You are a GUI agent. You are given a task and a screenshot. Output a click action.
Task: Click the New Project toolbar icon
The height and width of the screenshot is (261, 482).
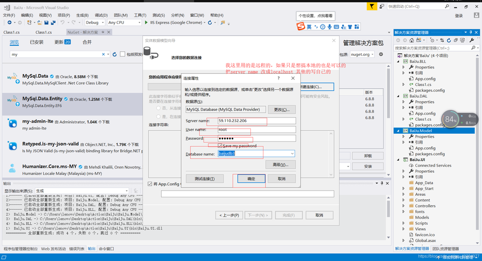tap(29, 22)
